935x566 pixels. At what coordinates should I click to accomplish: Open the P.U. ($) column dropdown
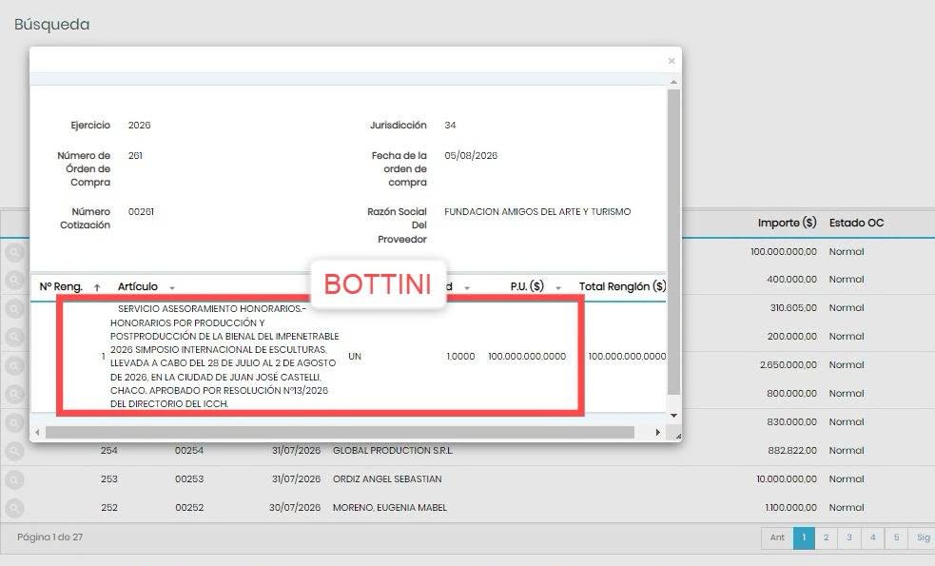pos(558,288)
